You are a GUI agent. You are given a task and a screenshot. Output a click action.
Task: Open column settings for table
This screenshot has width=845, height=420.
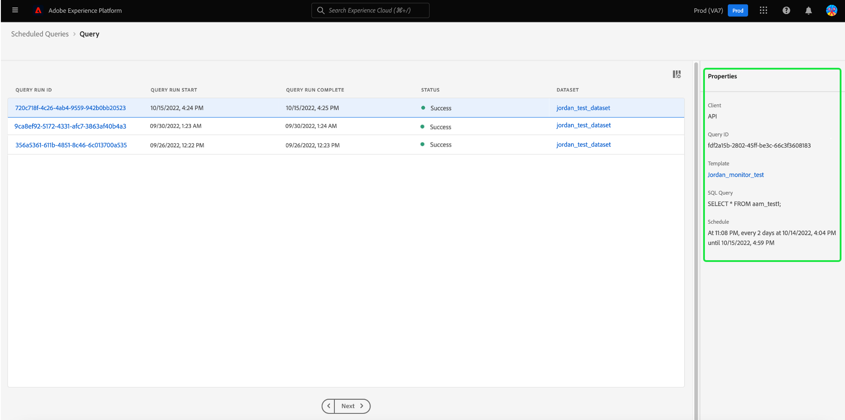pos(677,74)
